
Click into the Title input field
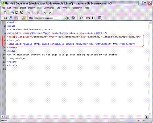[49, 18]
